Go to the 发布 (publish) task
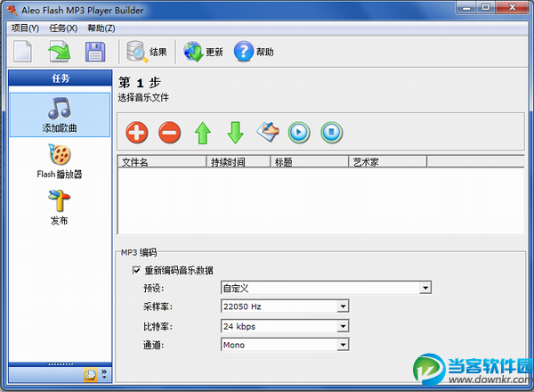The height and width of the screenshot is (392, 534). point(60,208)
